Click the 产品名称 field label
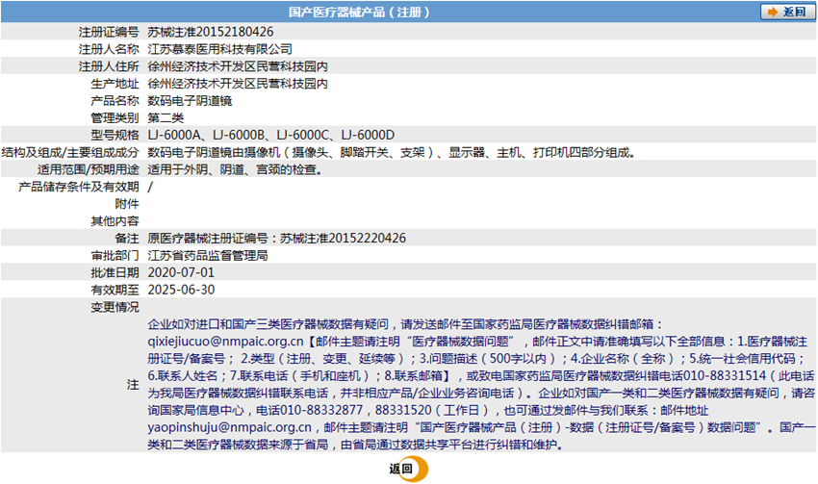Viewport: 818px width, 484px height. (115, 101)
